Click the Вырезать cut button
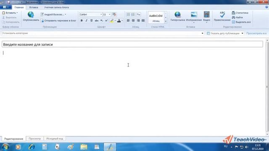This screenshot has width=269, height=151. 9,18
